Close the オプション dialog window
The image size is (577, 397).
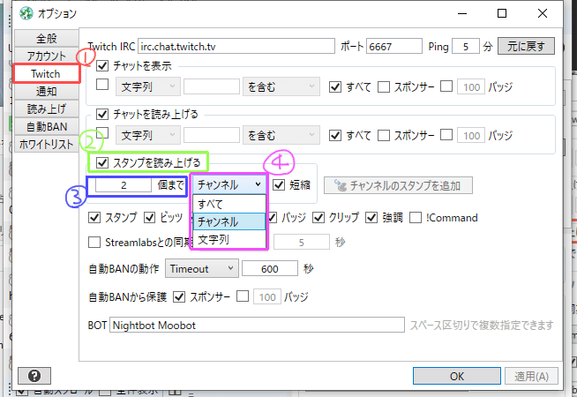pyautogui.click(x=542, y=13)
